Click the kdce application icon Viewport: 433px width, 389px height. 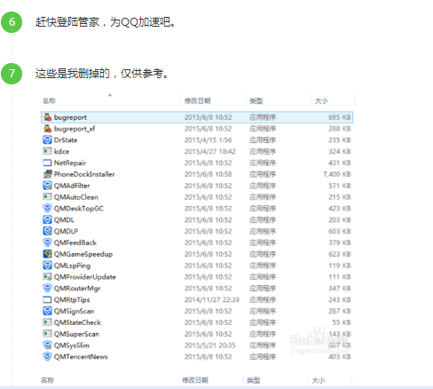click(47, 151)
